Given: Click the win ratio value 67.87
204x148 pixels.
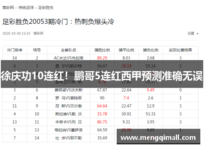Looking at the screenshot, I should (102, 90).
